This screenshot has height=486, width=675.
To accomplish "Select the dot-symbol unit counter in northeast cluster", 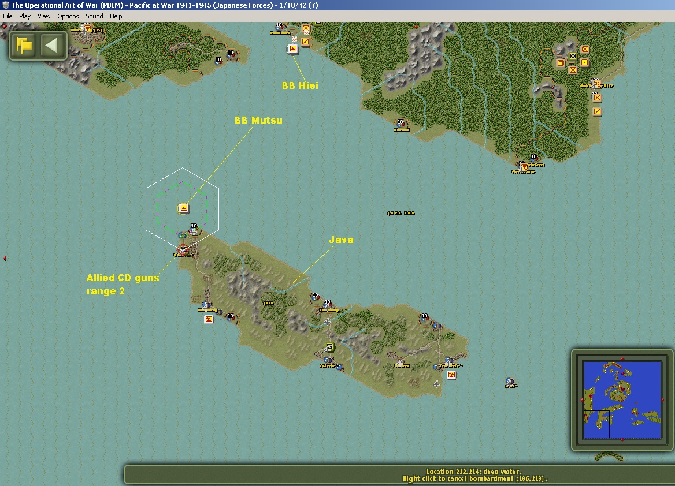I will tap(585, 63).
